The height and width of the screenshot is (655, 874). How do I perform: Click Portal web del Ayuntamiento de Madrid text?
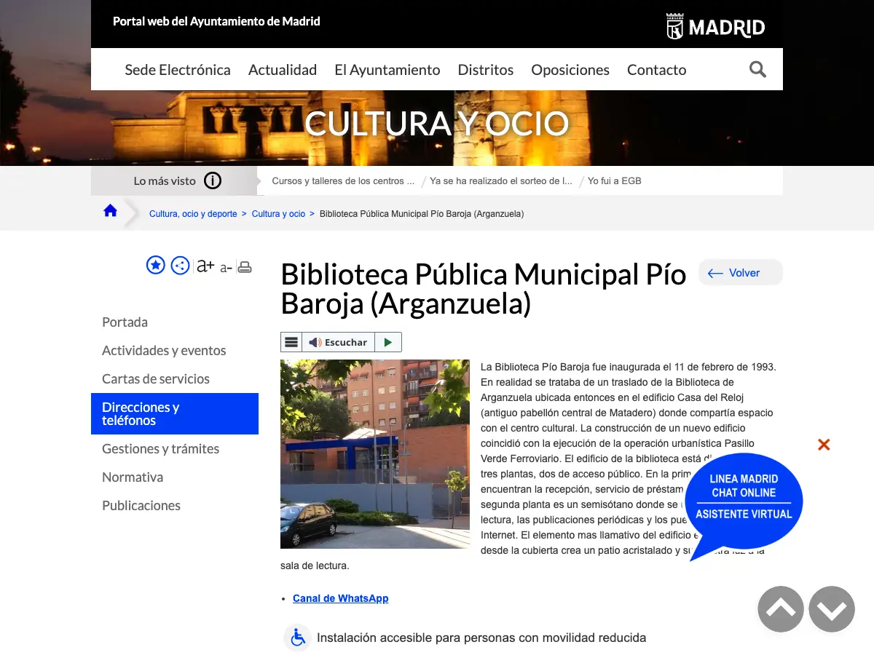coord(216,21)
